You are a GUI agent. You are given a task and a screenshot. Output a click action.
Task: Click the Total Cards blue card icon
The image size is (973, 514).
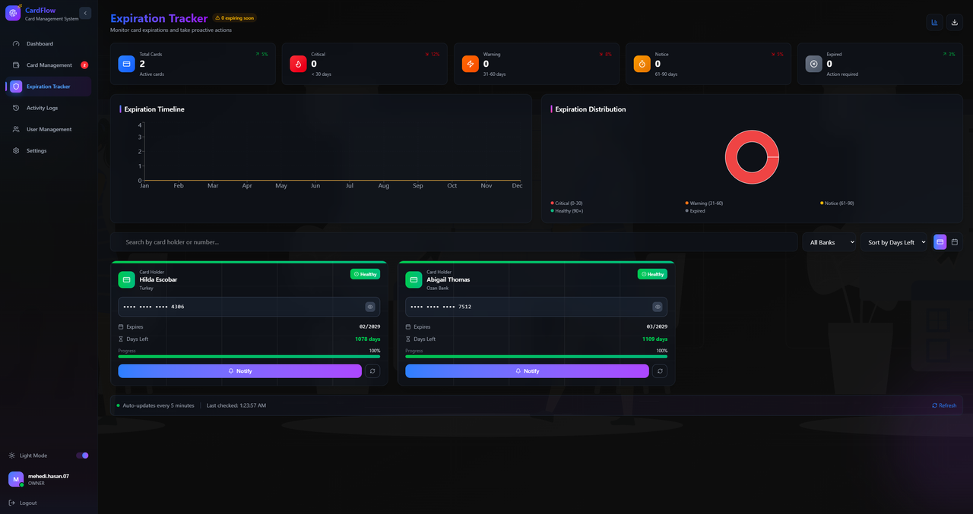[x=127, y=64]
